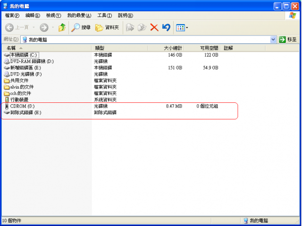Select DVD-RAM drive (D:) icon
The image size is (302, 226).
click(7, 61)
